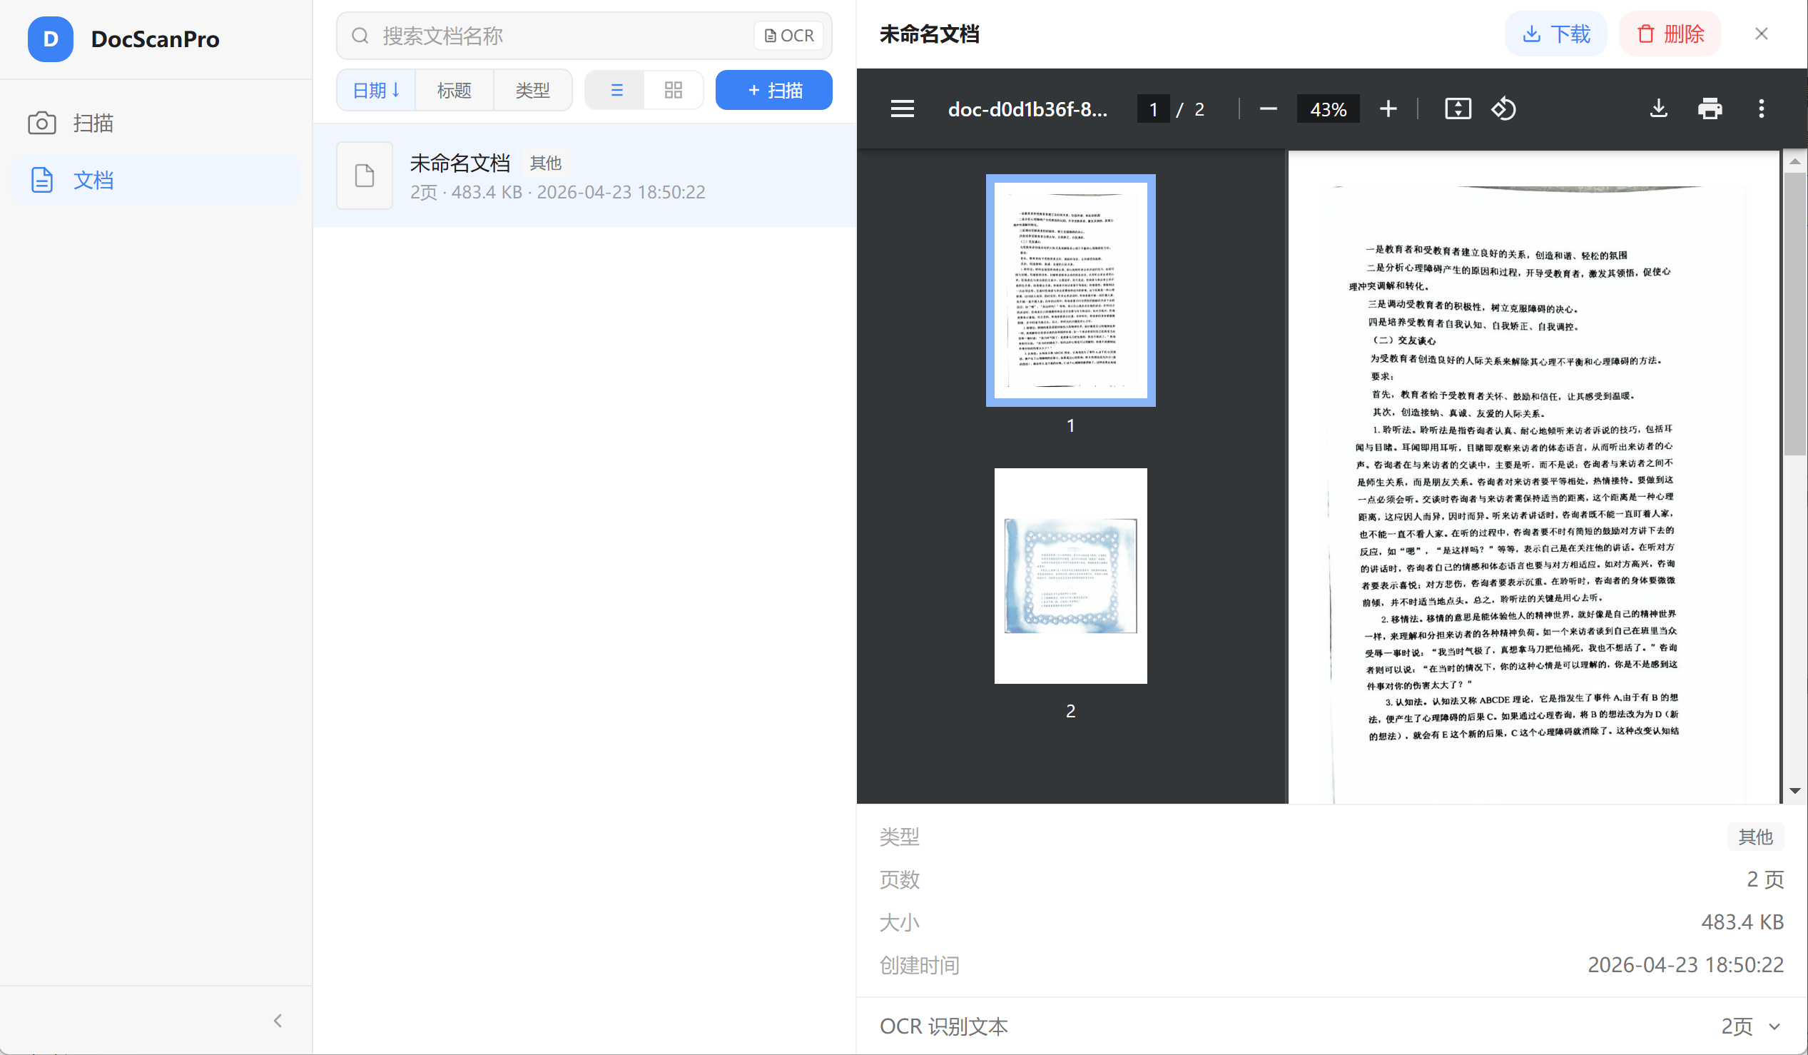Rotate the document page counterclockwise
Screen dimensions: 1808x1055
tap(1504, 108)
